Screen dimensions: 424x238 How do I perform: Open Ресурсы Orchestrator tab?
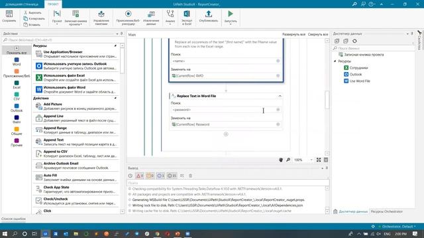click(387, 212)
